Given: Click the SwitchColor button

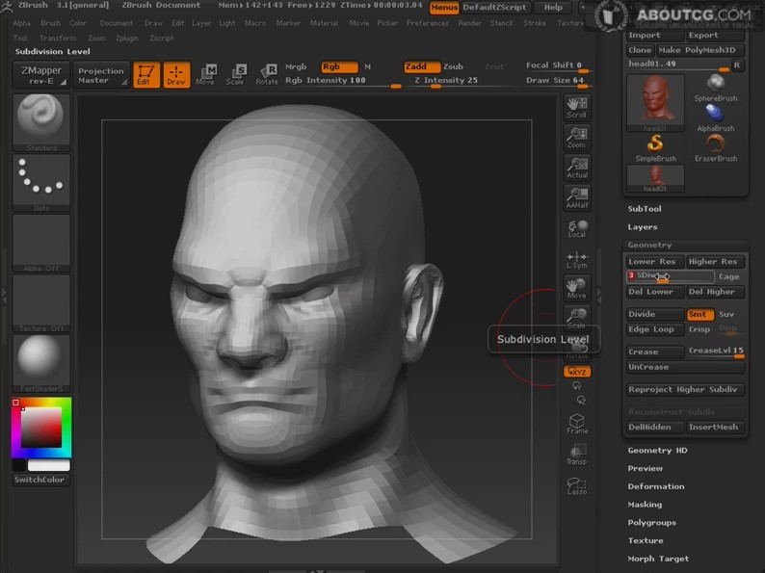Looking at the screenshot, I should (41, 480).
